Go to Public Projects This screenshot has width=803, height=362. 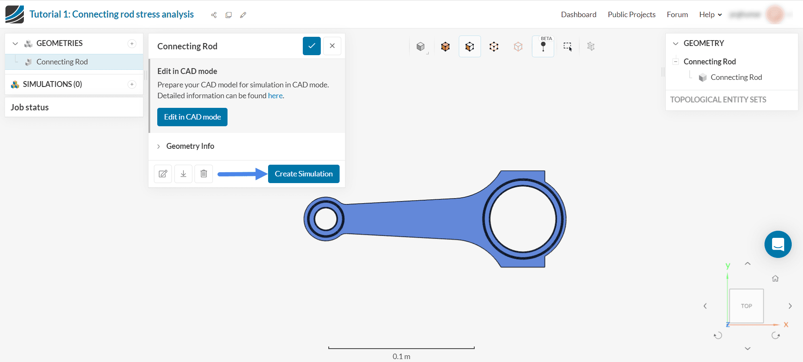click(632, 15)
